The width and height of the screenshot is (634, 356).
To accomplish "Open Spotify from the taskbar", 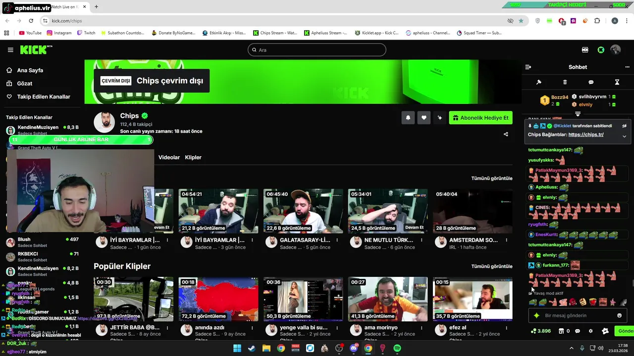I will click(397, 348).
